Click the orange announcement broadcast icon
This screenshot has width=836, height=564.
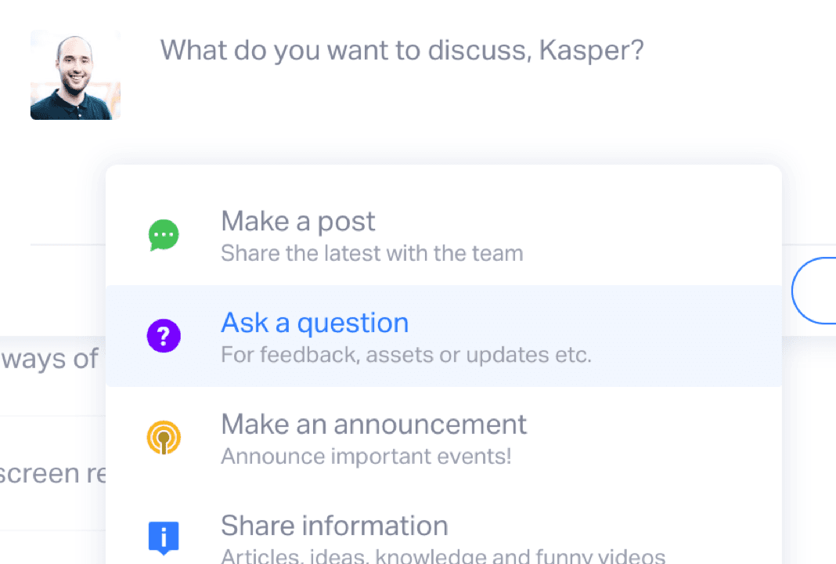pyautogui.click(x=164, y=438)
